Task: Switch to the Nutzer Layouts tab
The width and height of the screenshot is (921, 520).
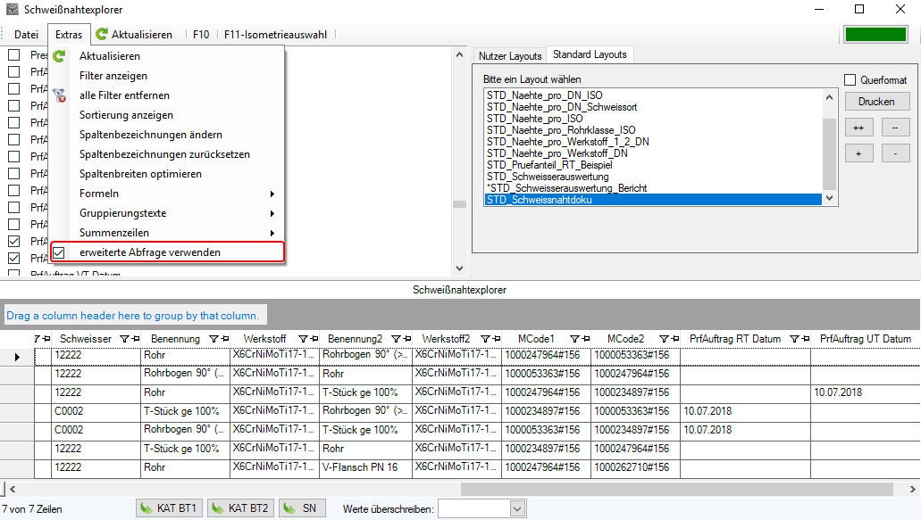Action: pos(509,56)
